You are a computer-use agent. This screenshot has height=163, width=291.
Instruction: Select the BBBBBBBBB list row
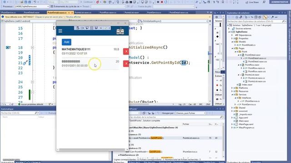[x=90, y=63]
